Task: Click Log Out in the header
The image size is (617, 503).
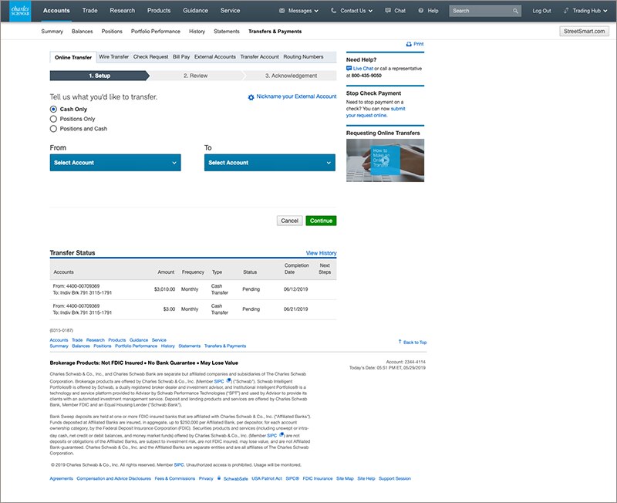Action: click(542, 11)
